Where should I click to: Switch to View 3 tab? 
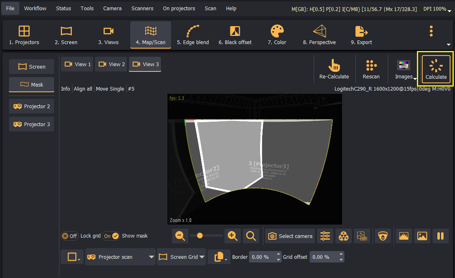tap(145, 64)
